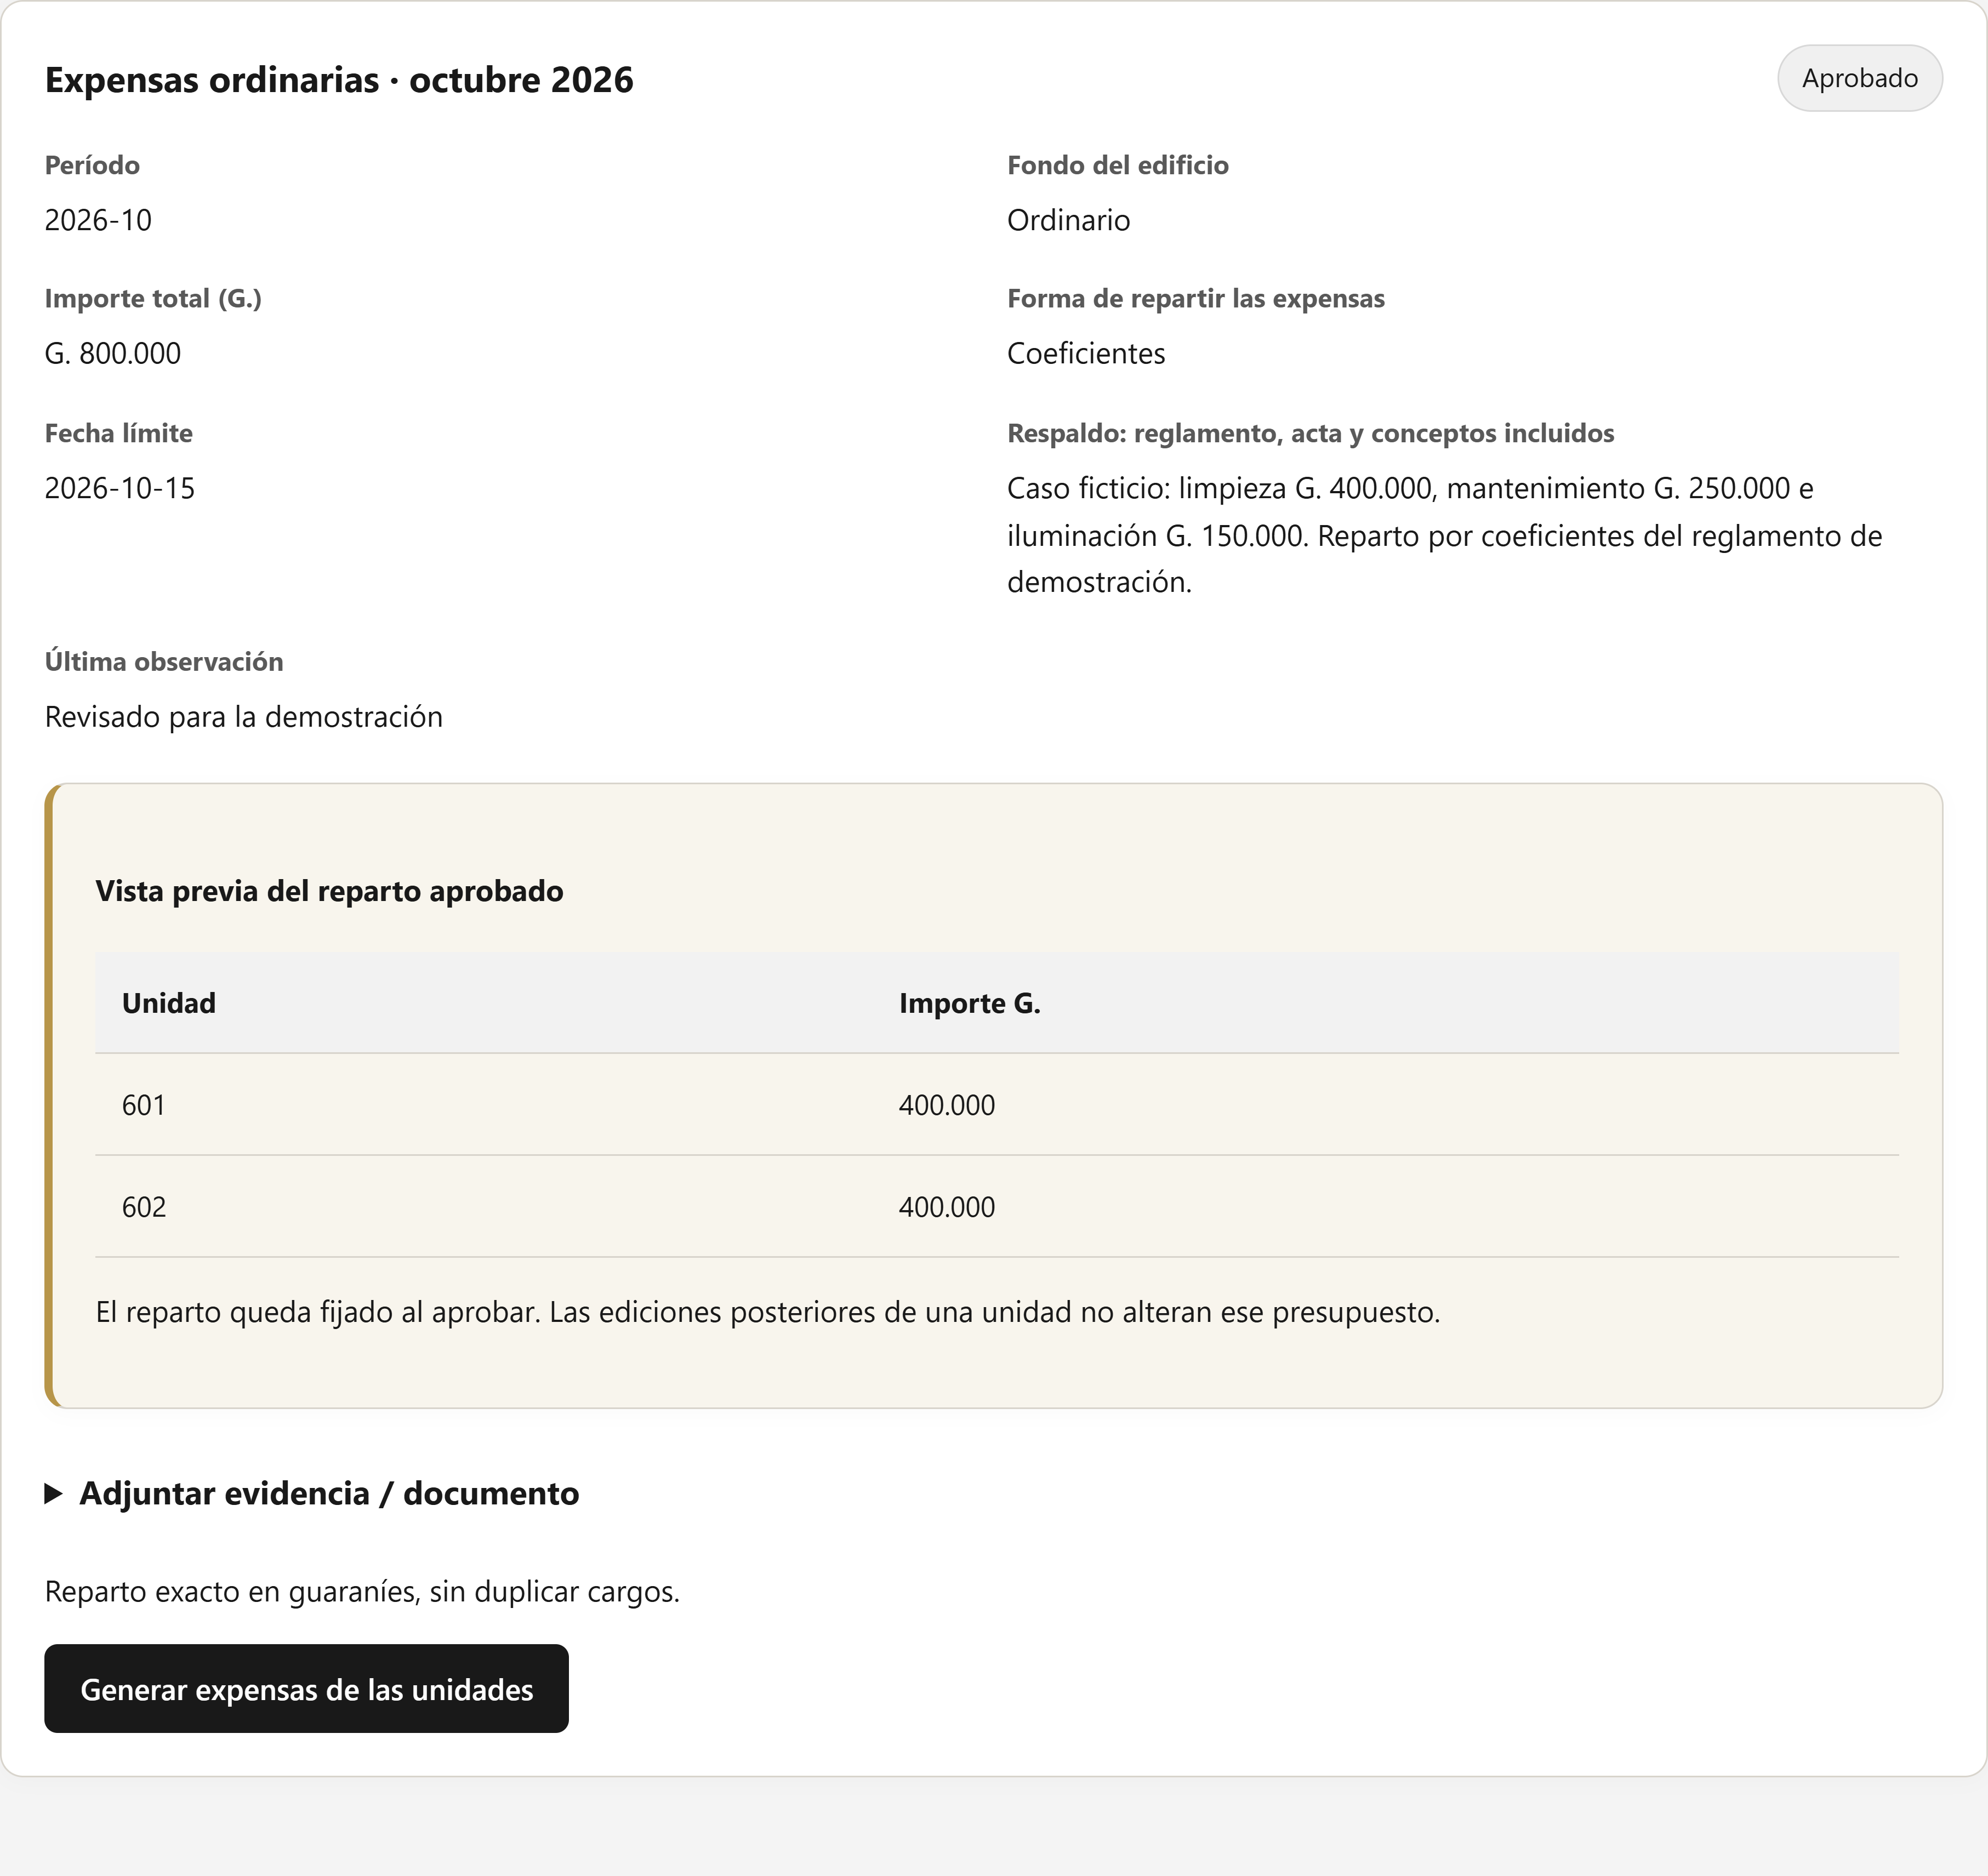
Task: Click the 400.000 amount for unit 601
Action: tap(947, 1105)
